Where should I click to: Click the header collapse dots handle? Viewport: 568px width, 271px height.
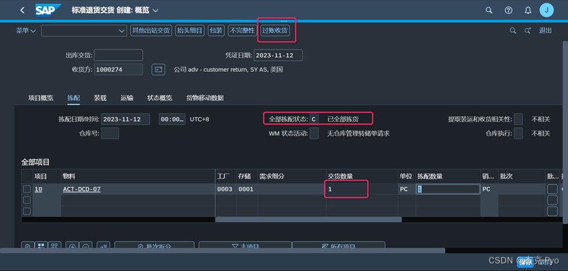pos(284,21)
